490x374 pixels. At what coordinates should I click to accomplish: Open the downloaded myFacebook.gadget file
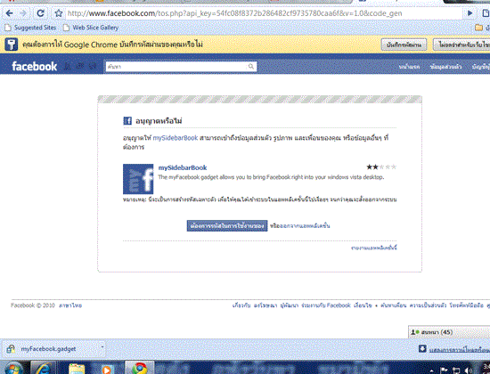(x=48, y=349)
